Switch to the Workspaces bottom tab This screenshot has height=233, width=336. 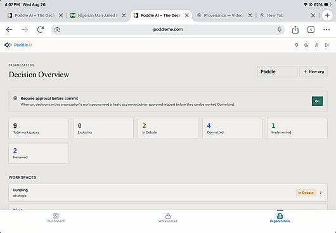click(x=168, y=218)
